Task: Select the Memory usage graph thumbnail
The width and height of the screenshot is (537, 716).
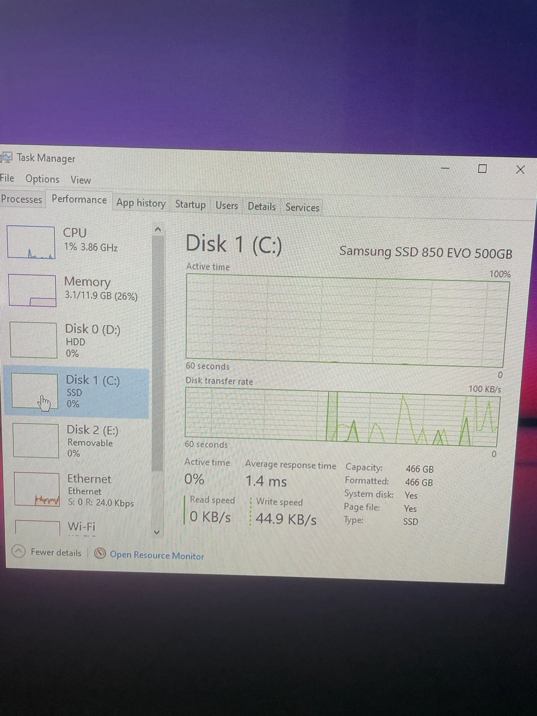Action: tap(32, 290)
